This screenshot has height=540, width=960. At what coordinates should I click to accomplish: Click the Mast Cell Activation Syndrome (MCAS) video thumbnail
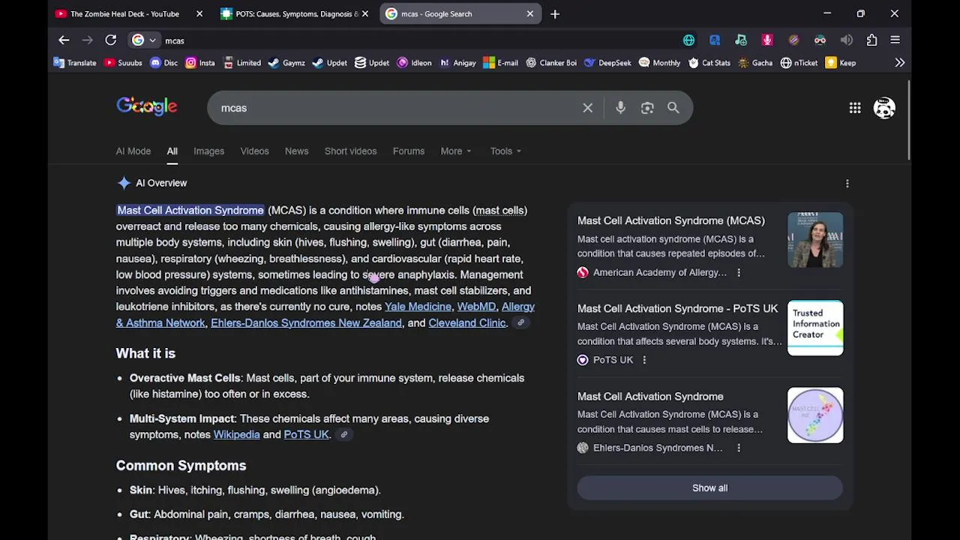[815, 240]
